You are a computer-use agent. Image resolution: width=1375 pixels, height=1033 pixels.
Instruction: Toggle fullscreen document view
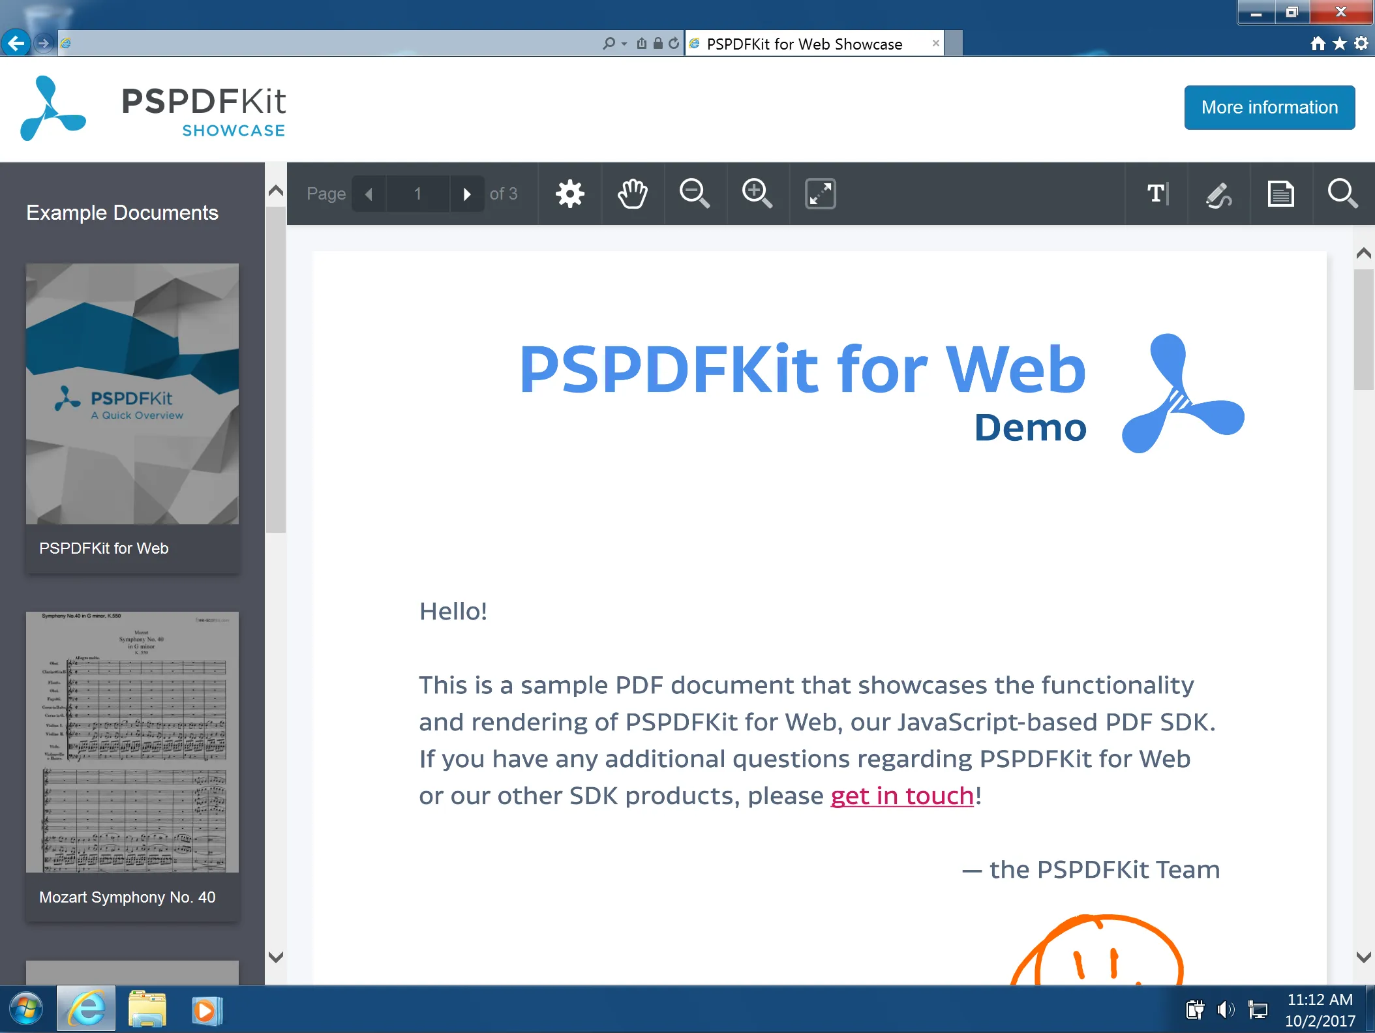(820, 194)
